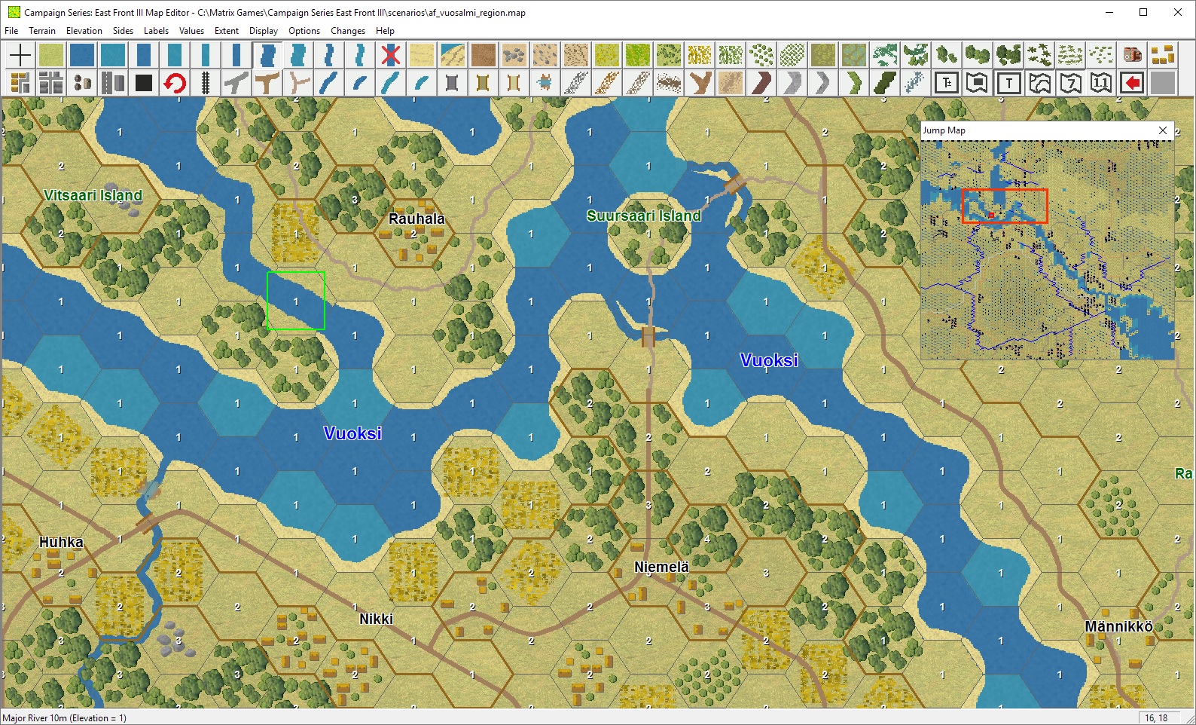Click the T± label tool
This screenshot has width=1196, height=725.
pyautogui.click(x=946, y=82)
